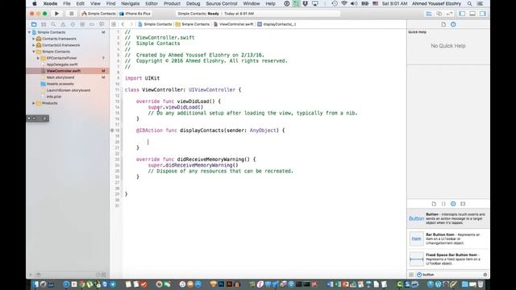The image size is (516, 290).
Task: Open the Editor menu
Action: pos(152,3)
